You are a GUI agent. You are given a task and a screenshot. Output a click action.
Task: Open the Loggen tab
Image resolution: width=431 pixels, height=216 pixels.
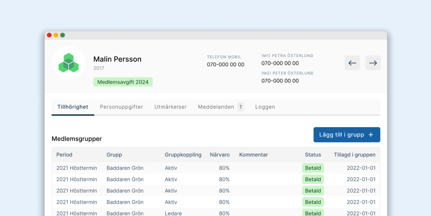[x=265, y=107]
